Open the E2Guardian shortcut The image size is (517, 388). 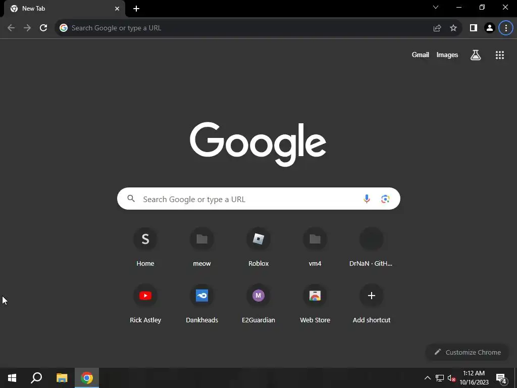coord(258,304)
